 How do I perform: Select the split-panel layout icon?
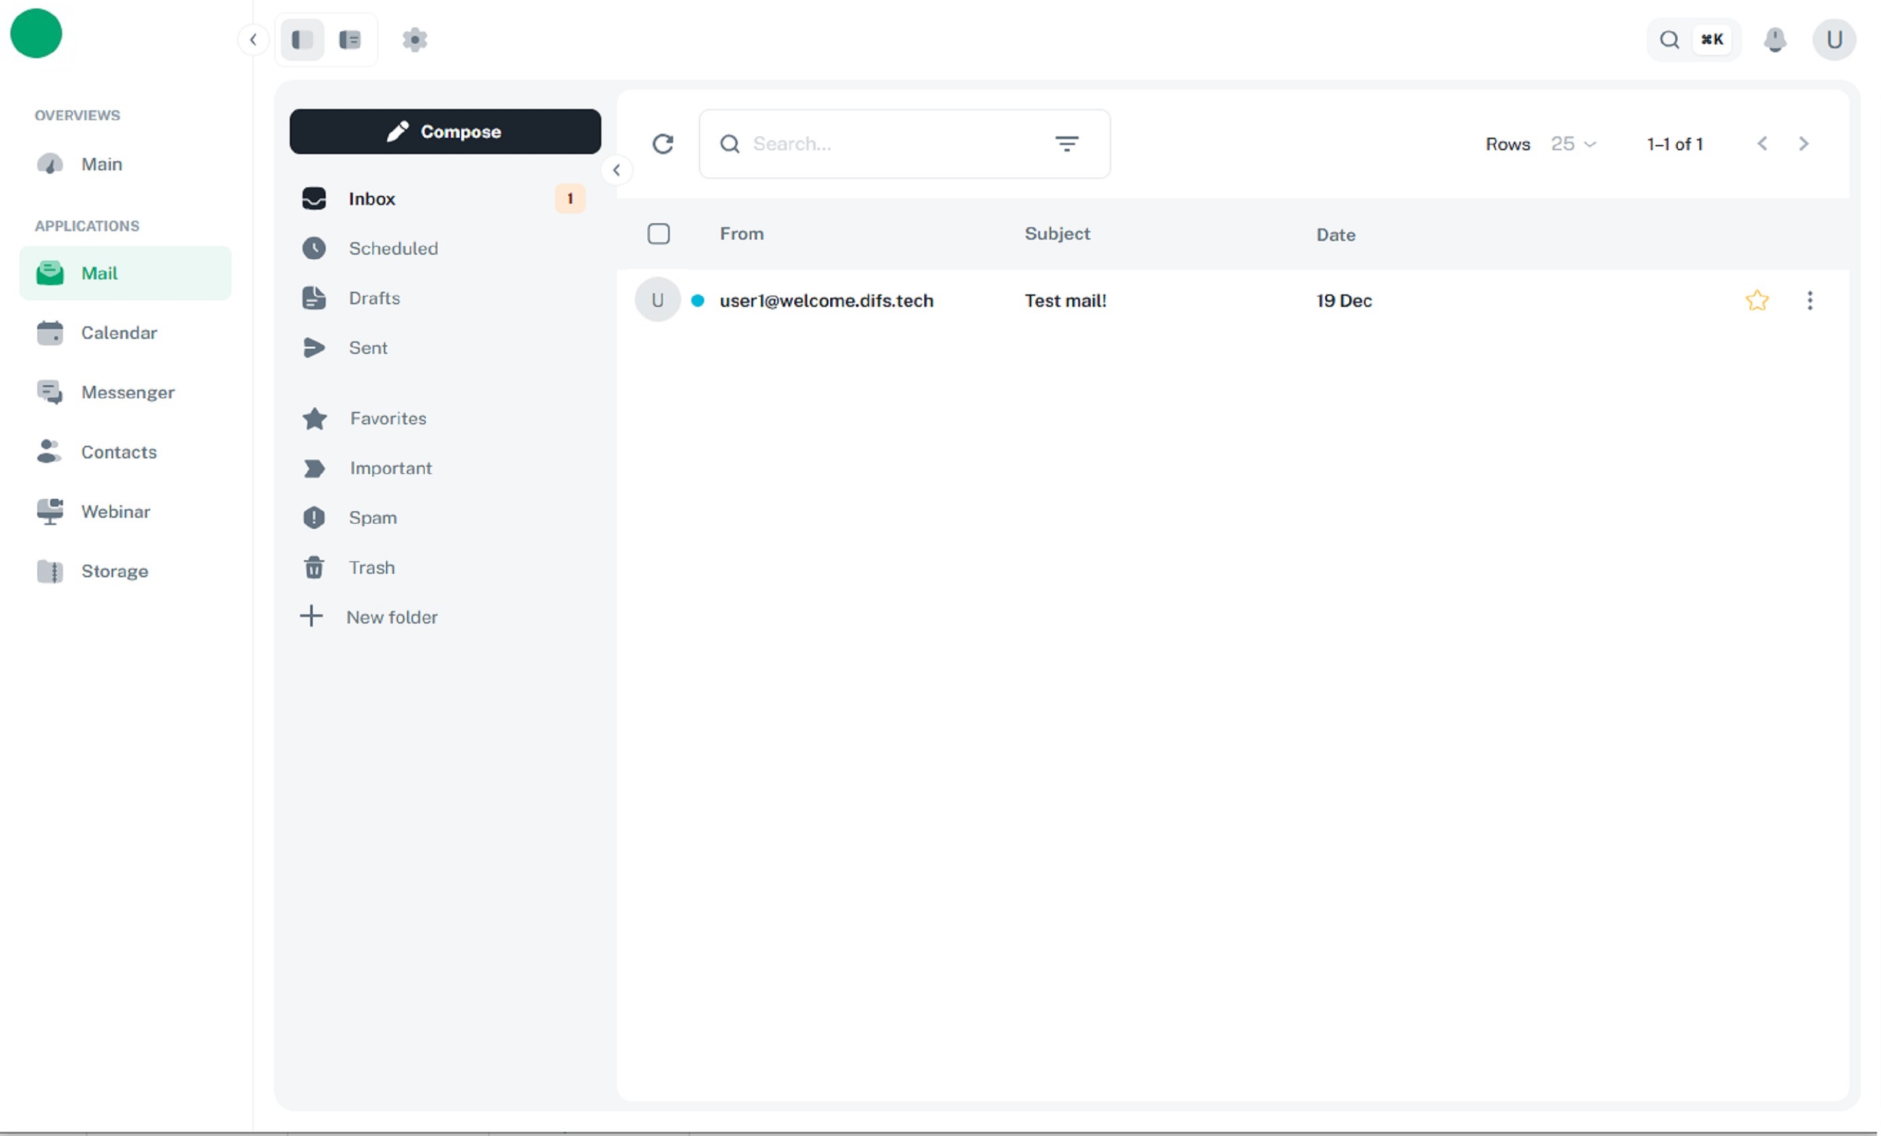point(350,40)
